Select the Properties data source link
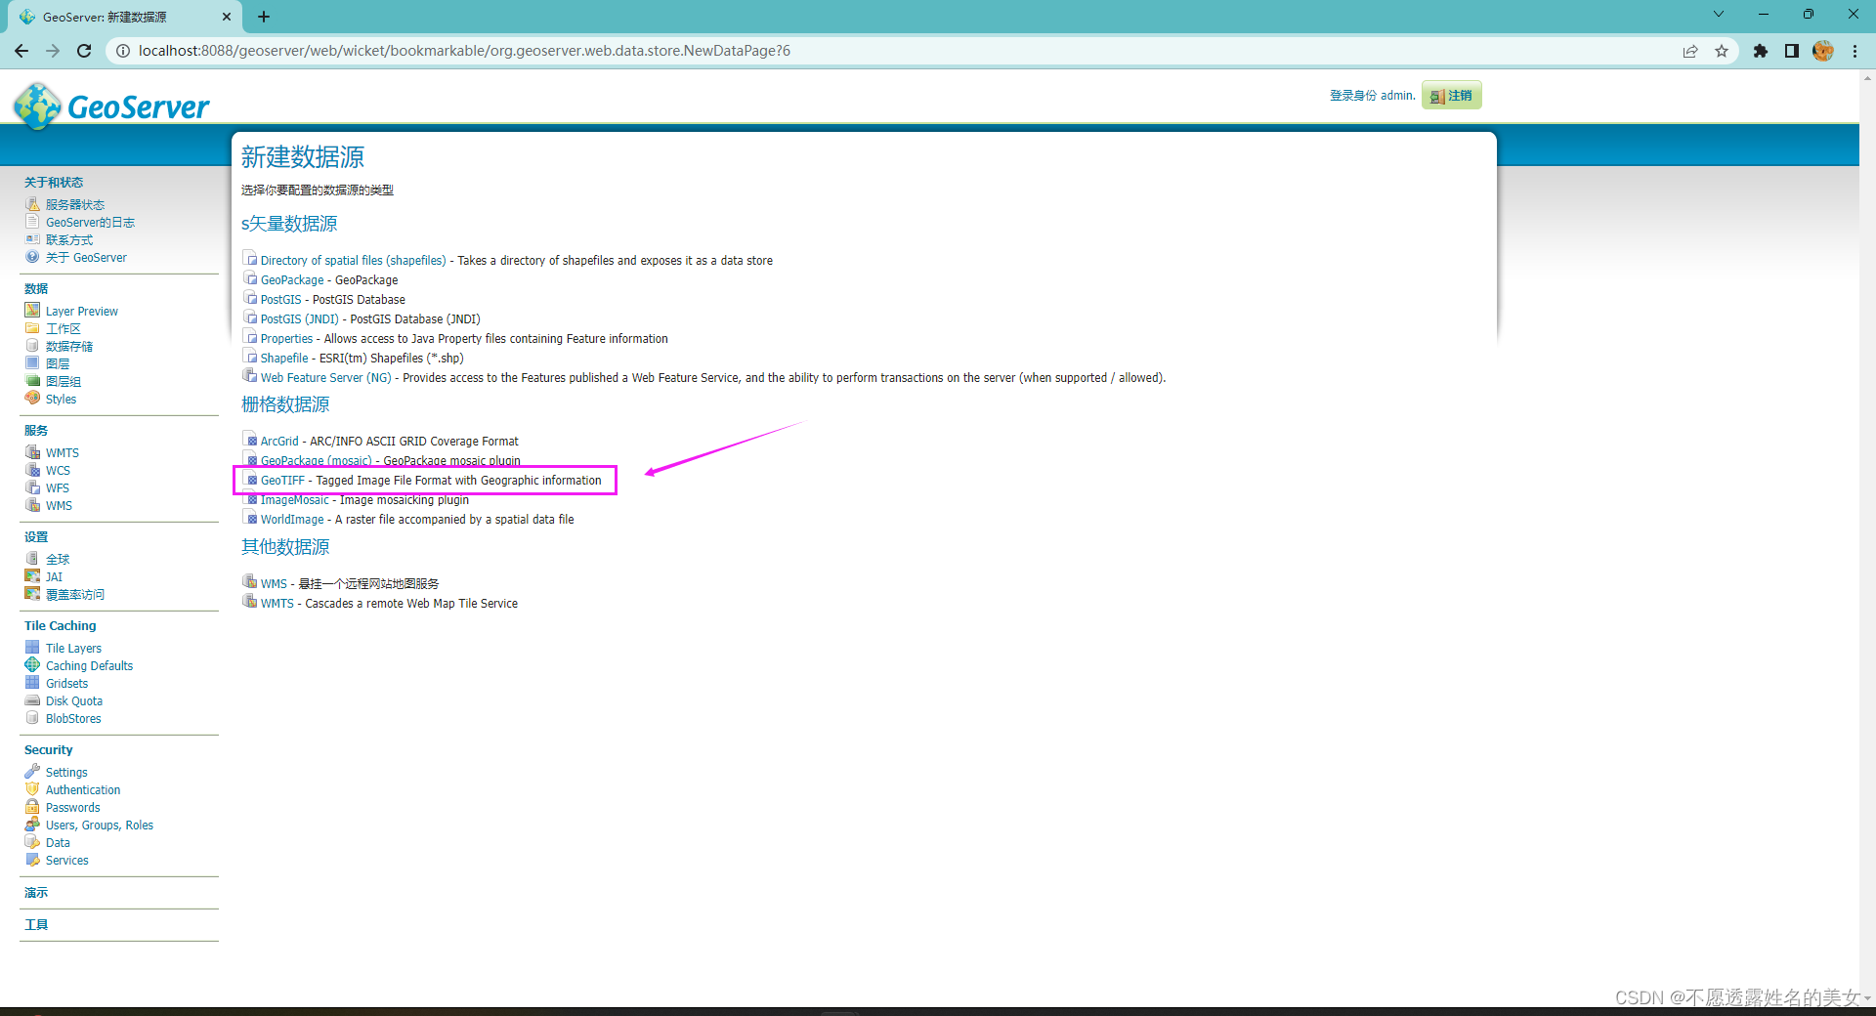 click(286, 339)
